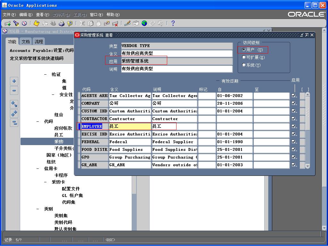
Task: Click the Cut scissors icon
Action: click(82, 23)
